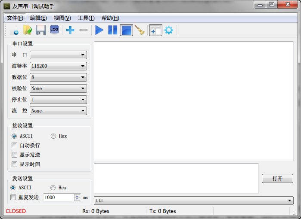This screenshot has height=219, width=301.
Task: Start with the blue play icon
Action: pyautogui.click(x=99, y=30)
